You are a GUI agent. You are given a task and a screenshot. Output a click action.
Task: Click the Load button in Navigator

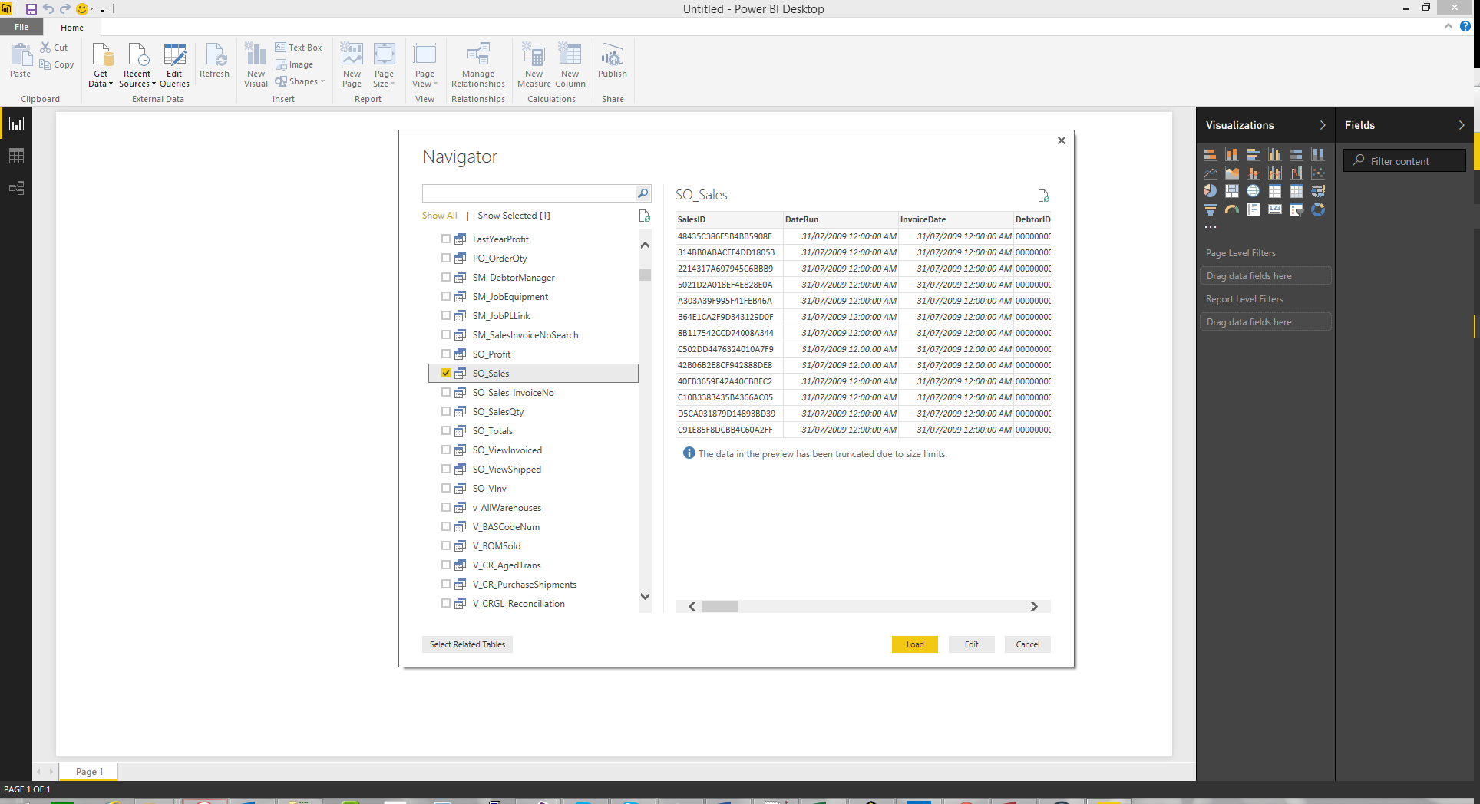click(x=914, y=644)
